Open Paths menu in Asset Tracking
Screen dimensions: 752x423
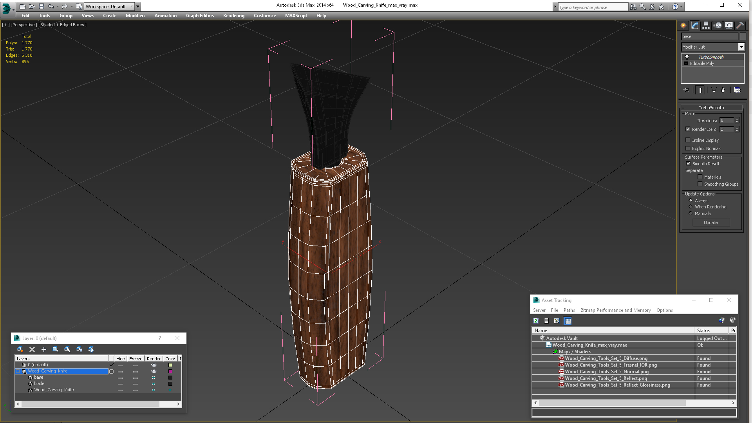(x=569, y=310)
